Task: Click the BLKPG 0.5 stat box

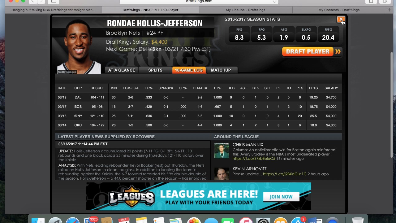Action: (x=306, y=34)
